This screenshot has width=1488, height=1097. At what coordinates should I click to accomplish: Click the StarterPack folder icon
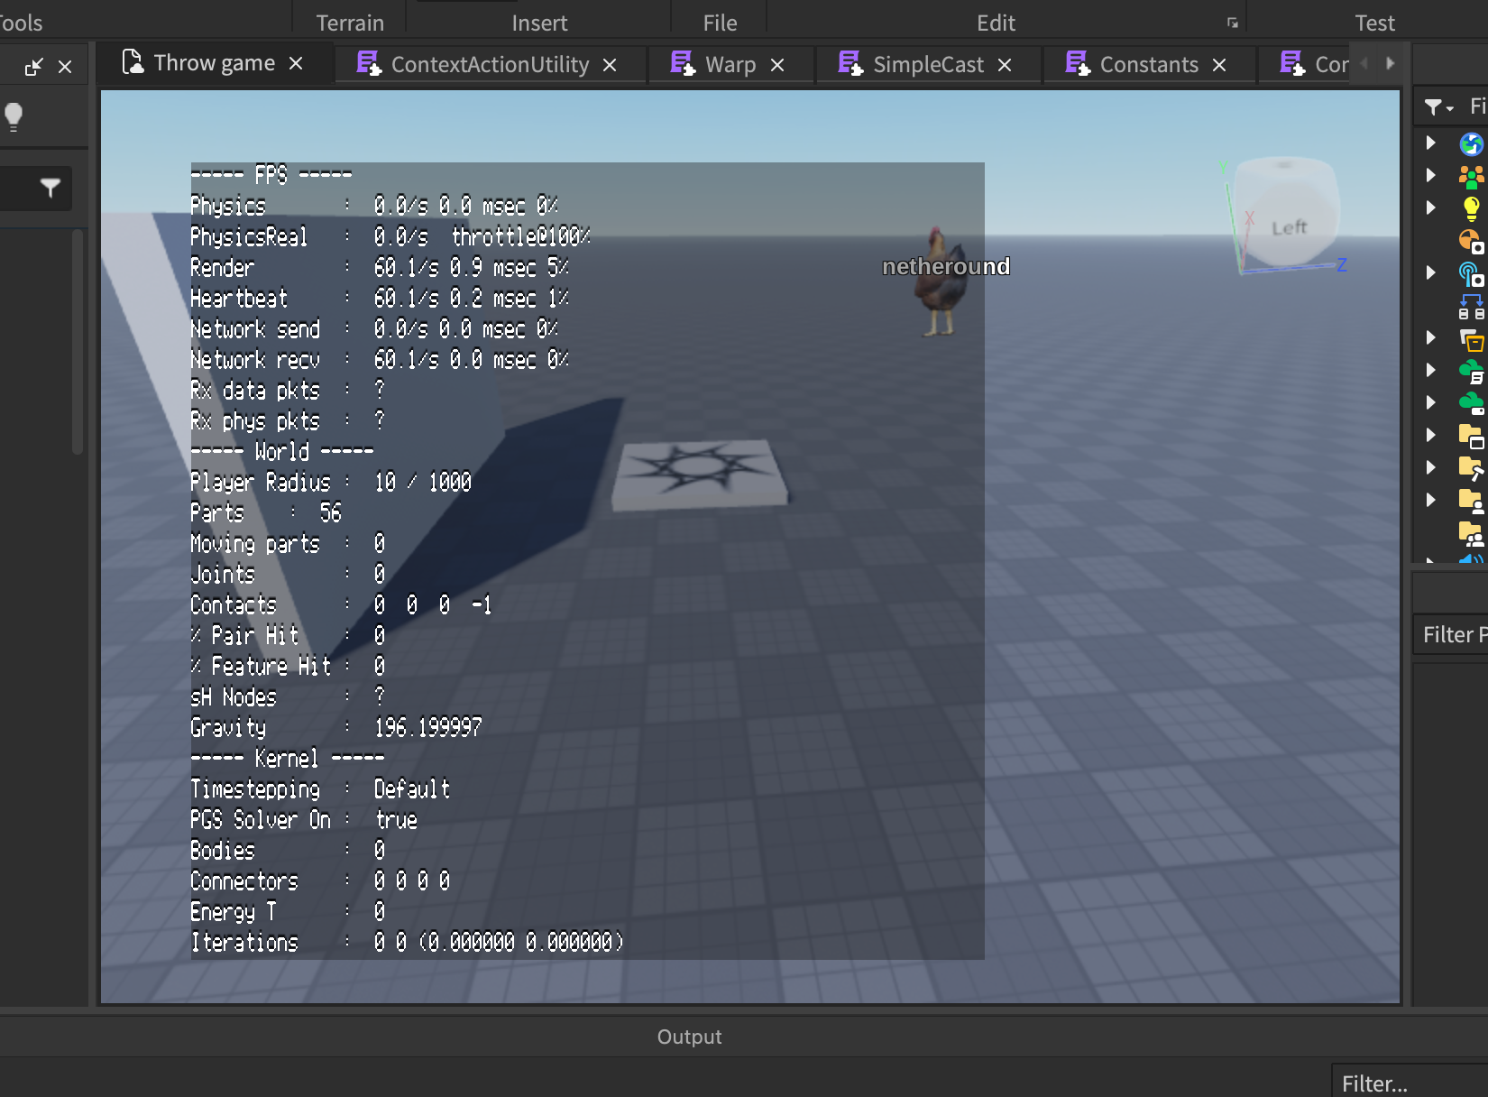[1472, 467]
